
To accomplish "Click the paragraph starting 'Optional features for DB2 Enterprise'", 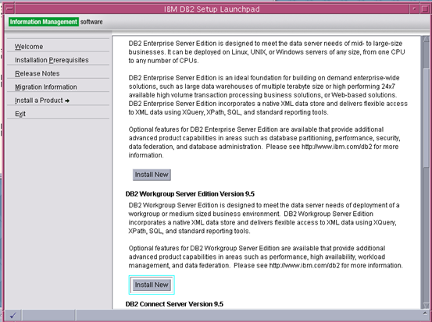I will (x=264, y=142).
